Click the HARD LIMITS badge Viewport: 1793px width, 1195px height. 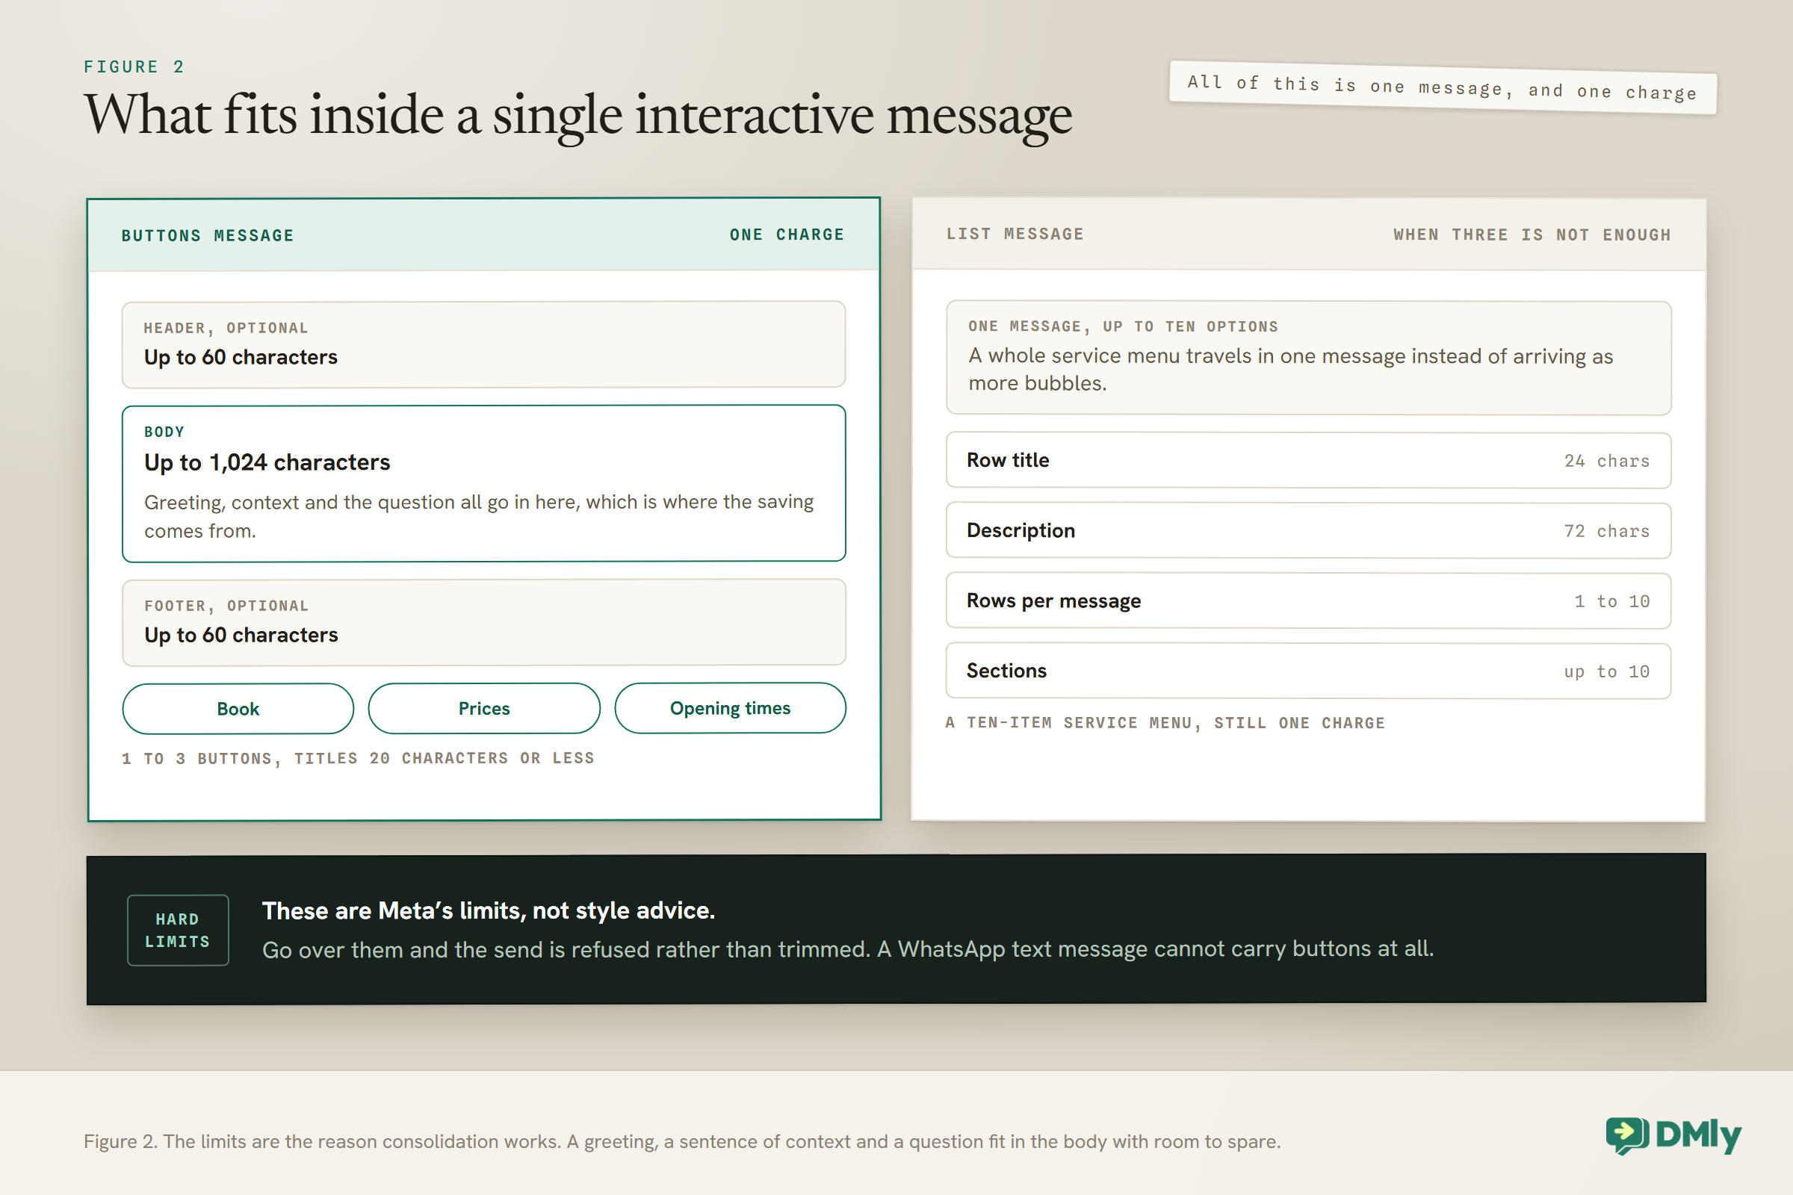[x=178, y=931]
